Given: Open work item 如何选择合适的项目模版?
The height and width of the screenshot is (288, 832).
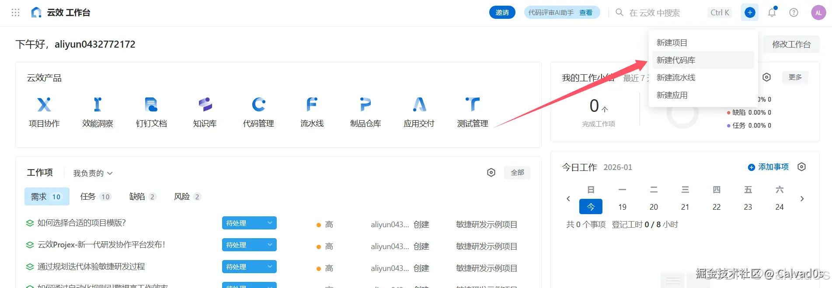Looking at the screenshot, I should pyautogui.click(x=81, y=223).
